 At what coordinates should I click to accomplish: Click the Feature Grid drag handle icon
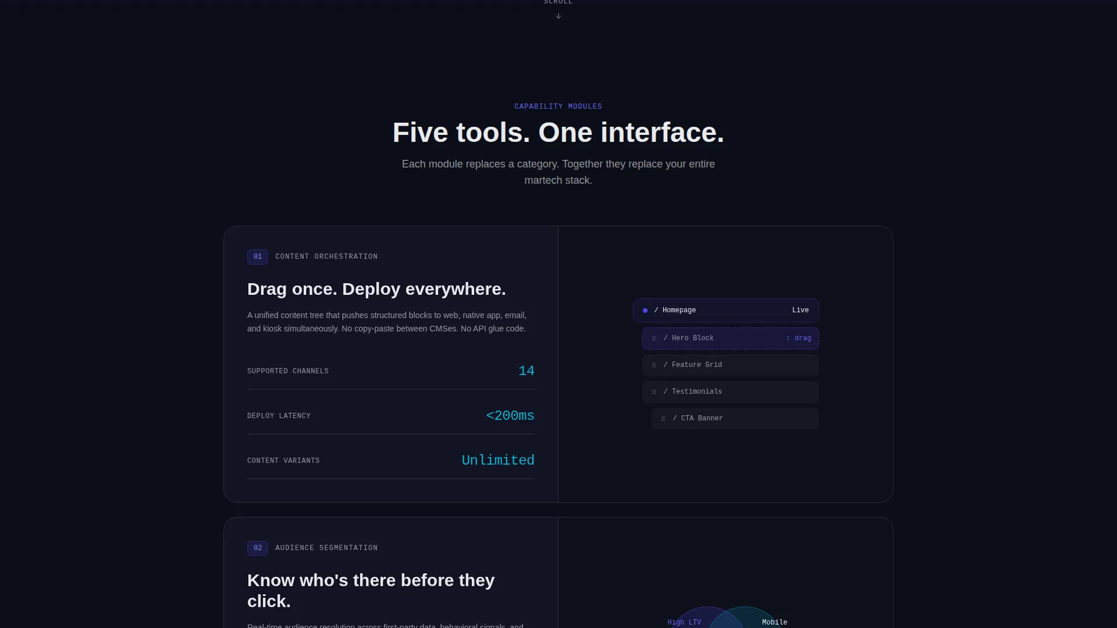coord(654,365)
